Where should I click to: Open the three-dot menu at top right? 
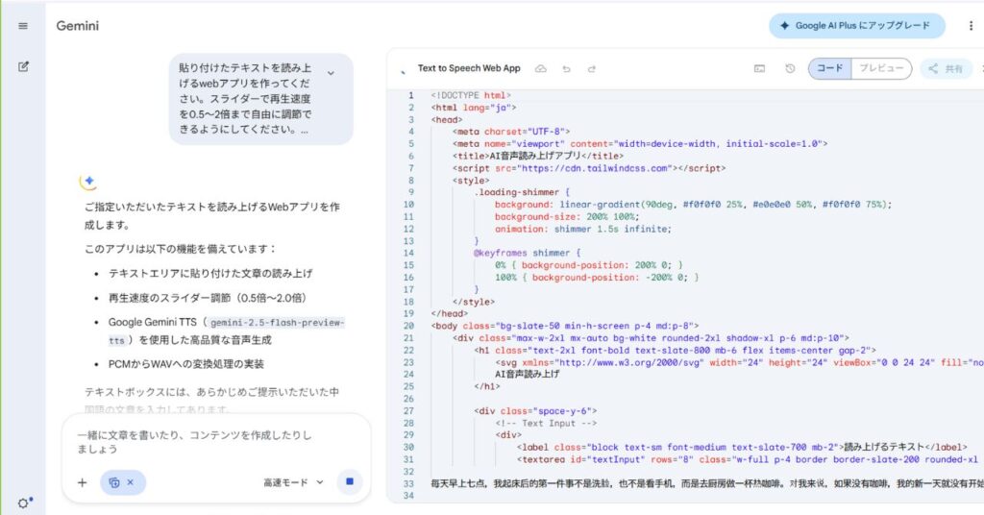point(971,26)
